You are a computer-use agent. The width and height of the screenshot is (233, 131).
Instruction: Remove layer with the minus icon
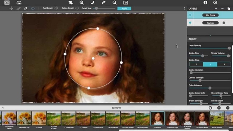coord(222,9)
